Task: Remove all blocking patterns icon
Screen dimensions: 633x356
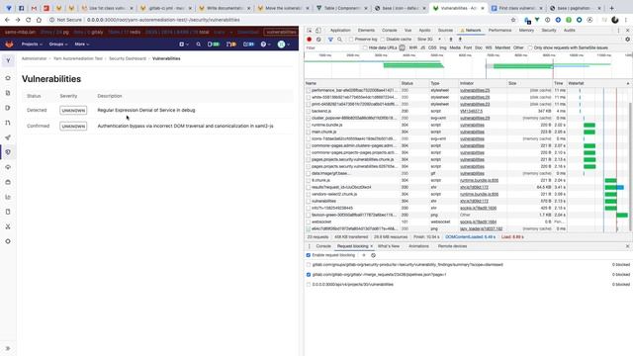Action: pos(373,255)
